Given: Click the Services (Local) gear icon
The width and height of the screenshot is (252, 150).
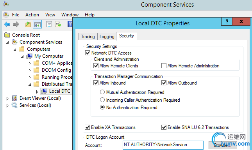Looking at the screenshot, I should [14, 105].
